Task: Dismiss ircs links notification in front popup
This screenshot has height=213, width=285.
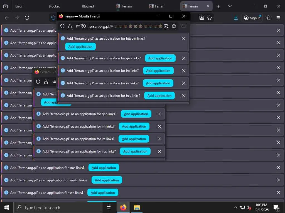Action: coord(184,96)
